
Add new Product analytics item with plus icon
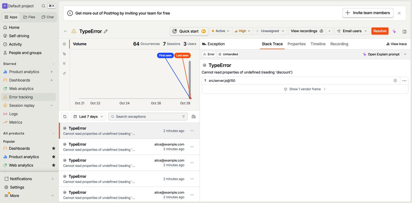(51, 72)
